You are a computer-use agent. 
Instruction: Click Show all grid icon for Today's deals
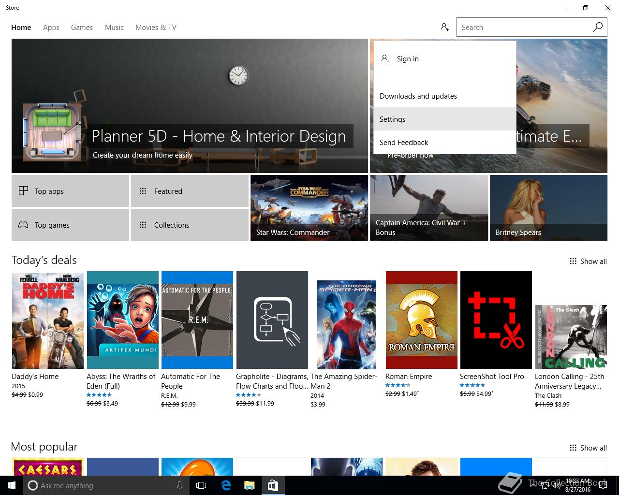click(x=573, y=261)
